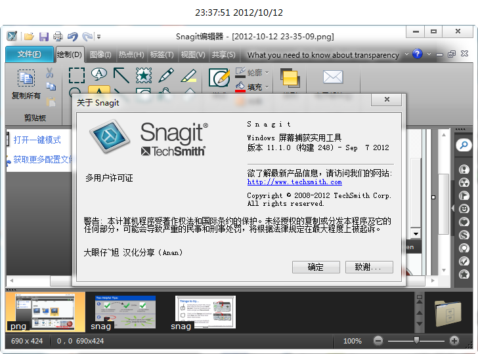478x354 pixels.
Task: Switch to the 绘制(D) draw tab
Action: click(70, 54)
